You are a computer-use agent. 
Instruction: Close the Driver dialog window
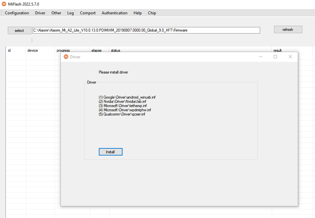pyautogui.click(x=290, y=57)
